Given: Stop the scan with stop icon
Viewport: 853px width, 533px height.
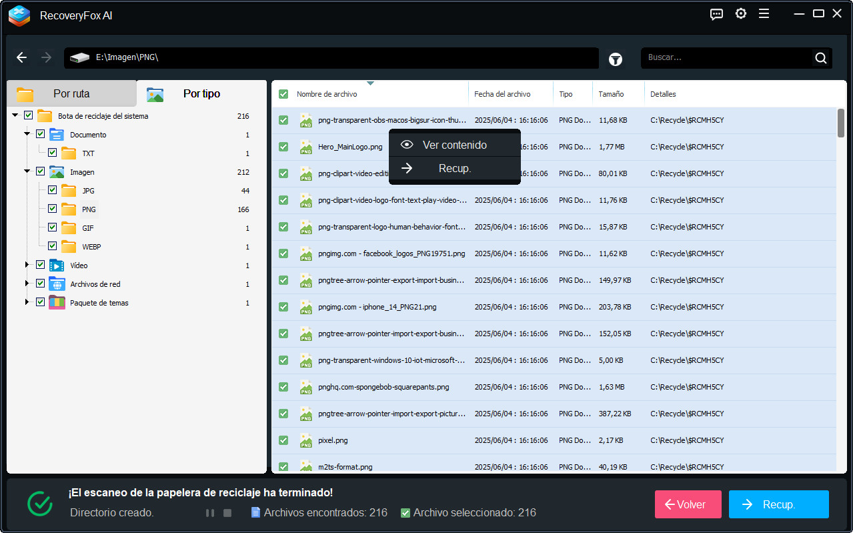Looking at the screenshot, I should (x=227, y=513).
